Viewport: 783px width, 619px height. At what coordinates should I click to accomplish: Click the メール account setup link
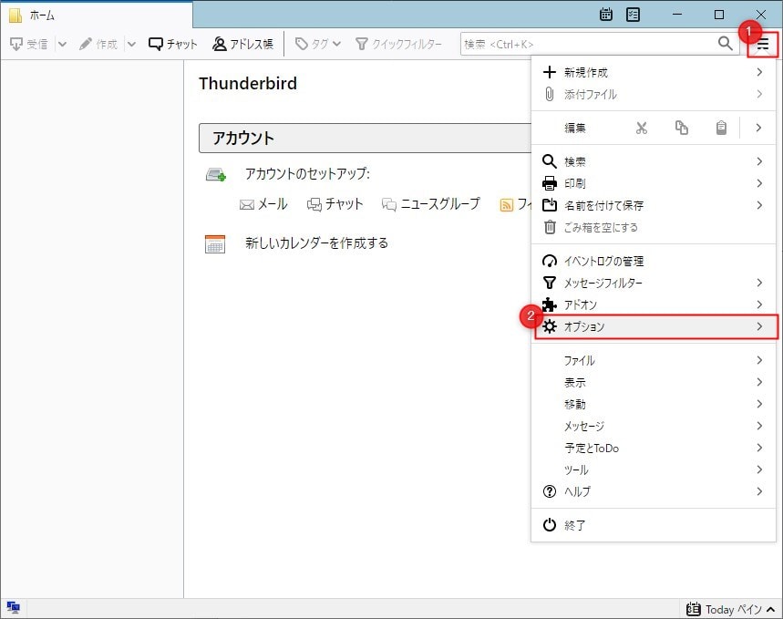[x=263, y=204]
